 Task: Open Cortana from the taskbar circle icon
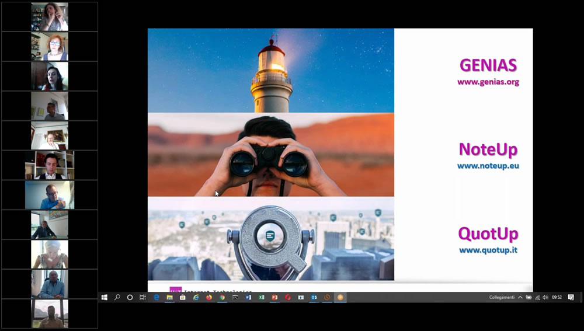tap(130, 297)
